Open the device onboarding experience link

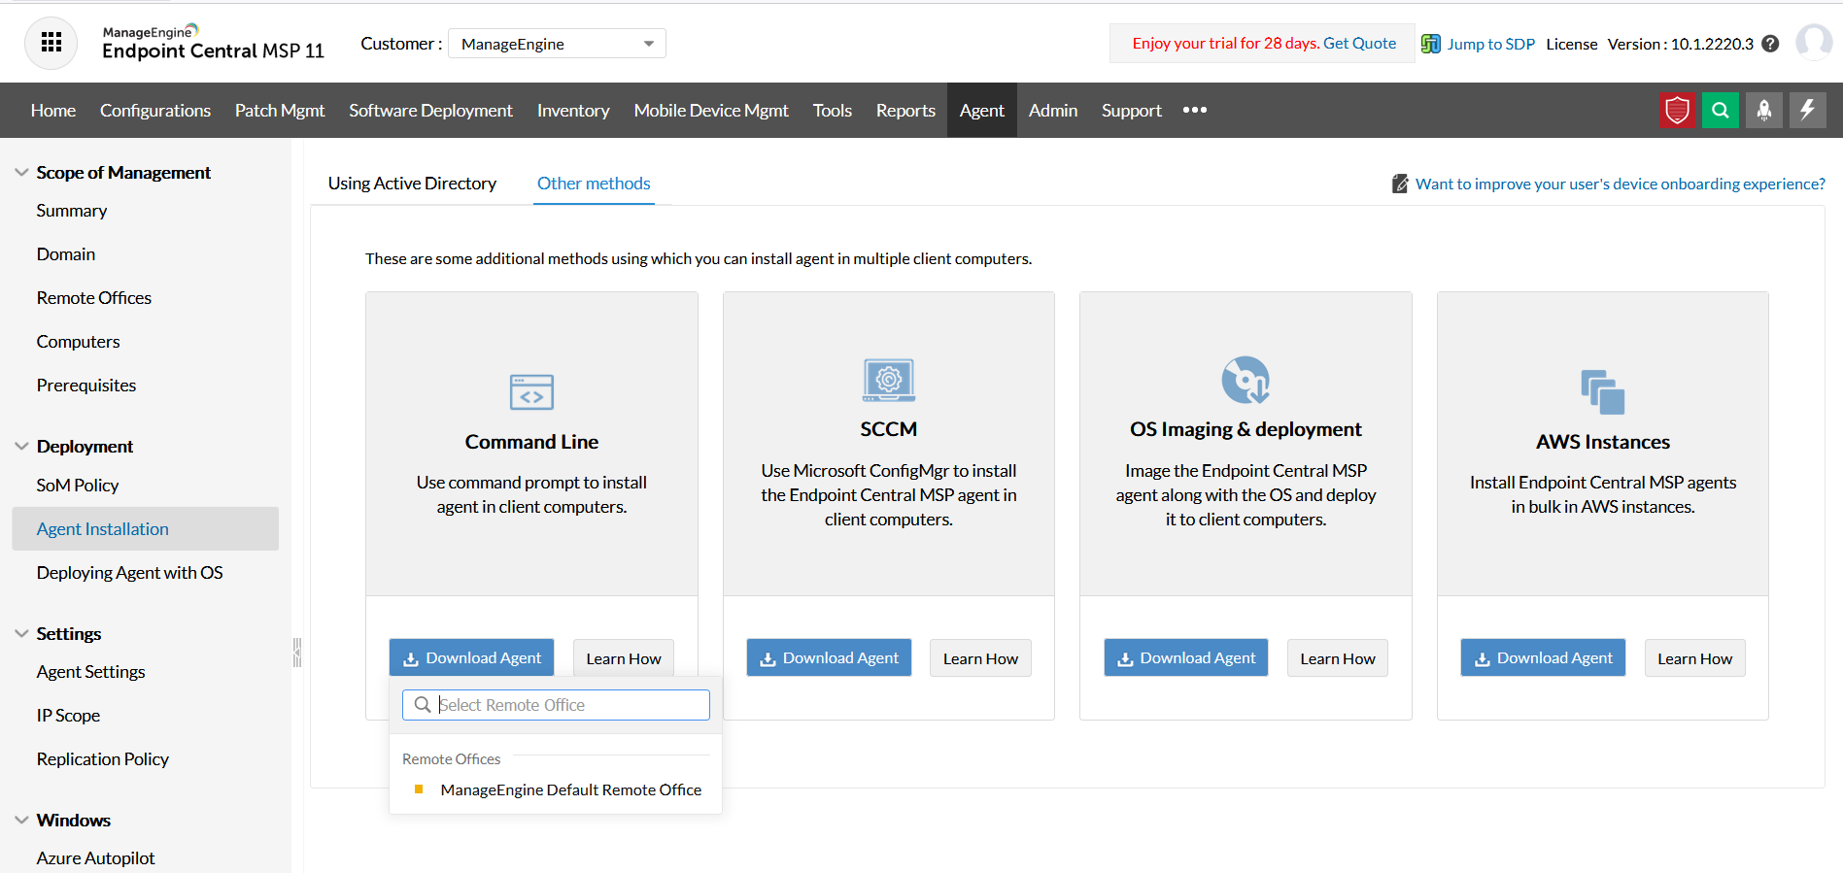click(x=1621, y=184)
